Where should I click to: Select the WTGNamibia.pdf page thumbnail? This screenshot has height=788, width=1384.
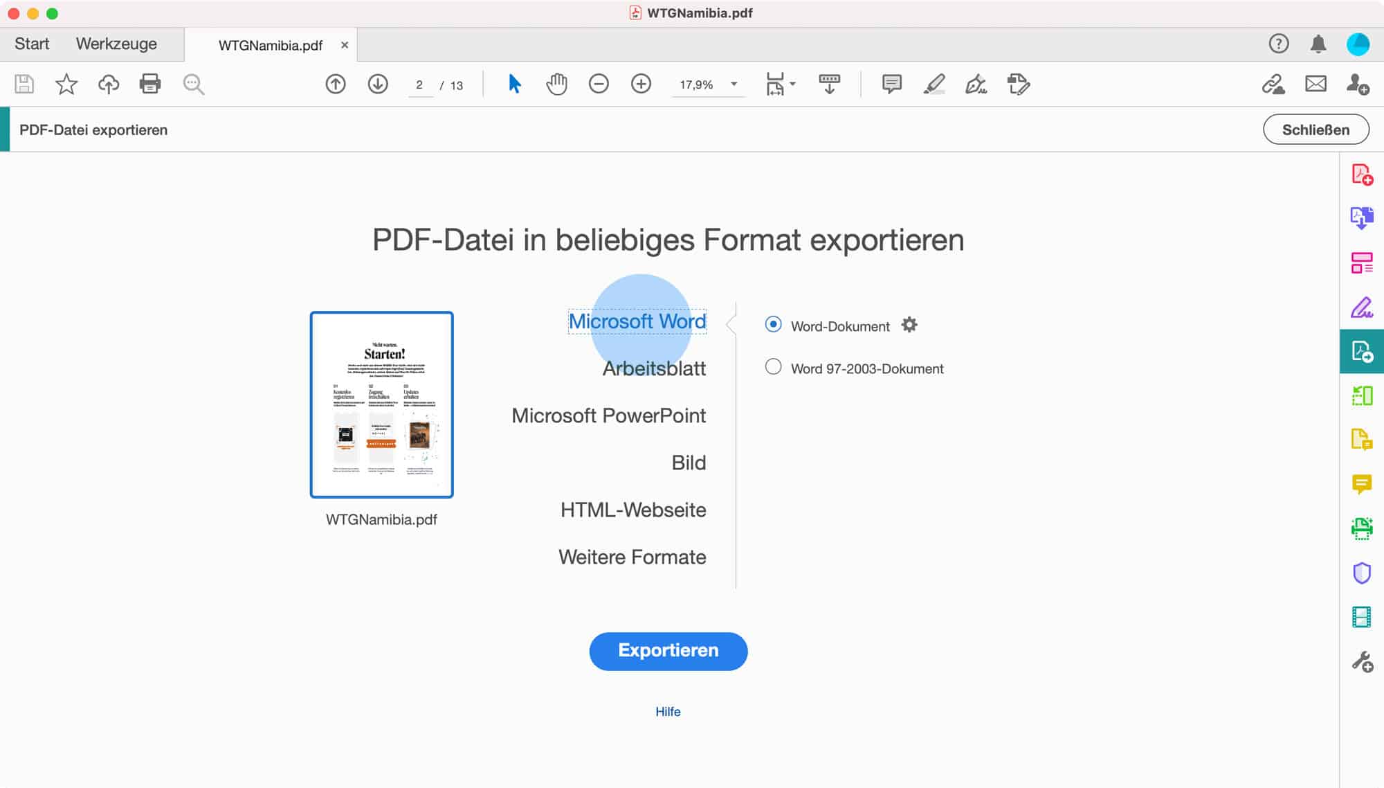382,404
